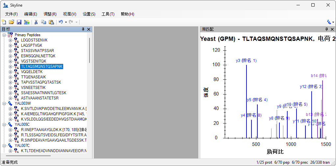The width and height of the screenshot is (336, 166).
Task: Click the Import results toolbar icon
Action: point(27,22)
